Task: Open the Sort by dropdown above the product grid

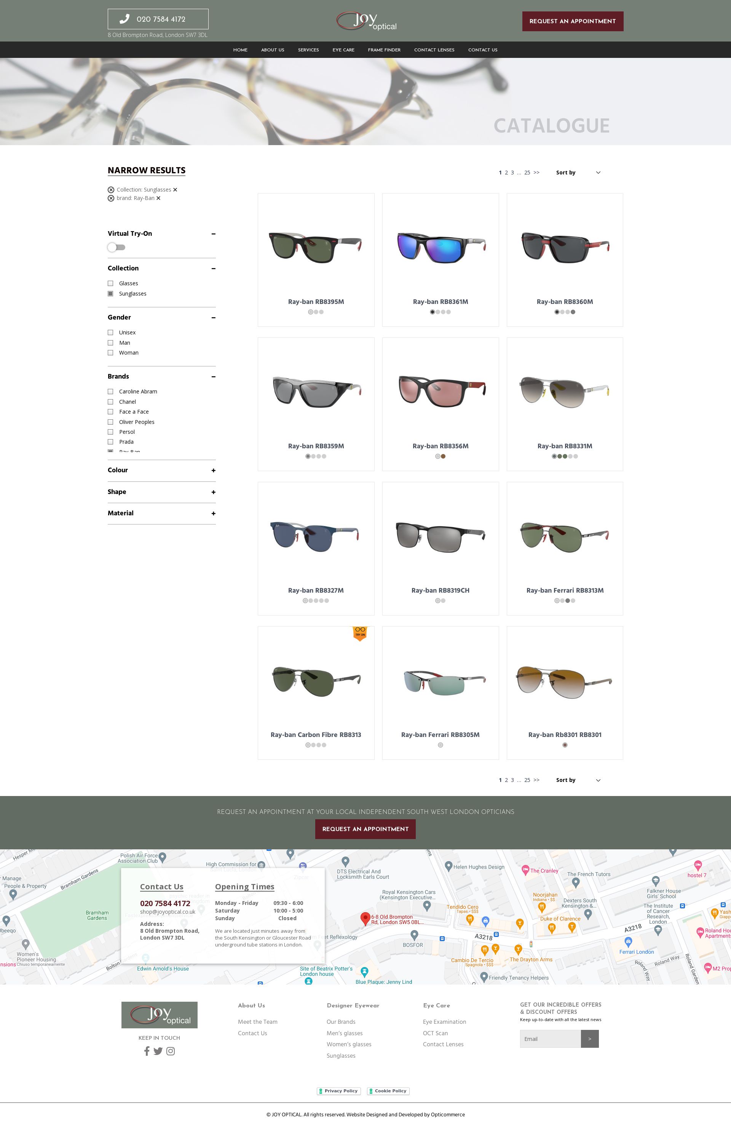Action: click(578, 173)
